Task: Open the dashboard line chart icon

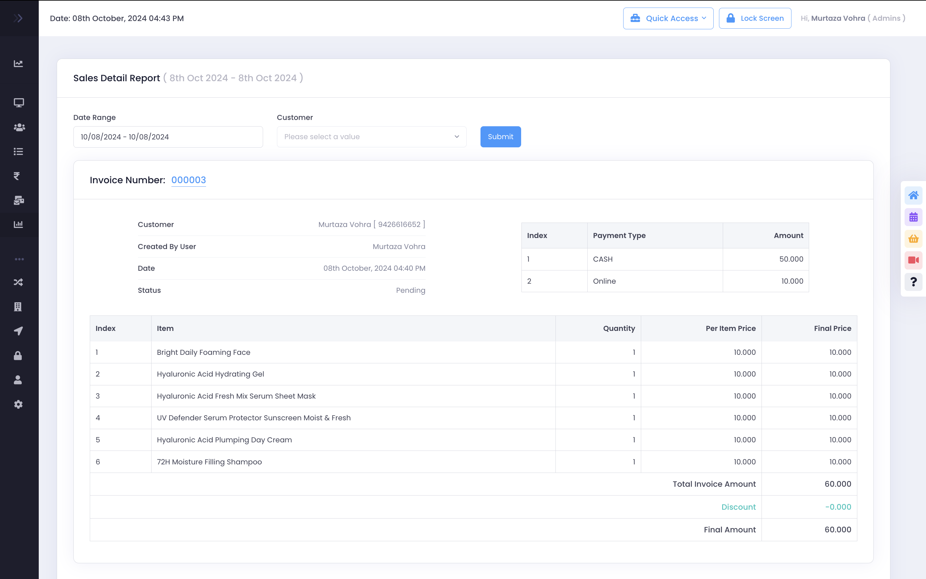Action: point(18,64)
